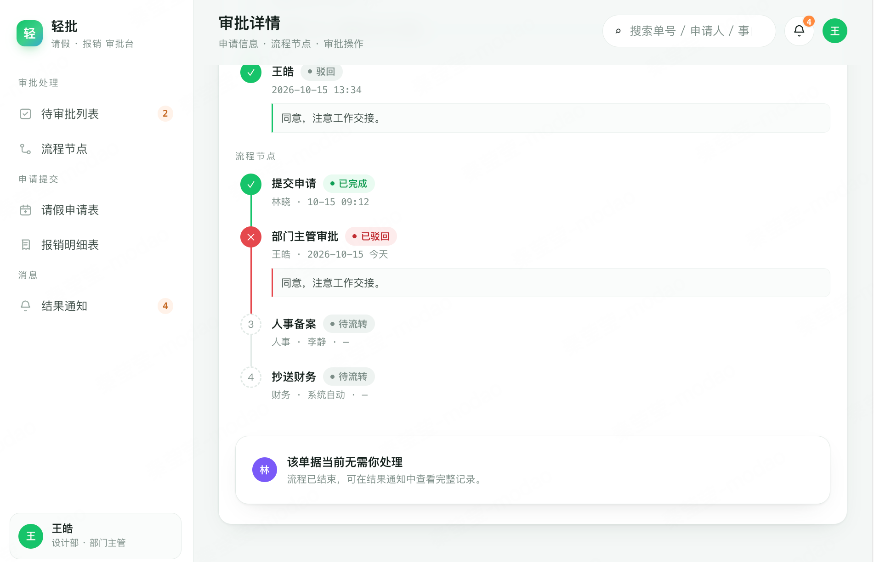
Task: Click the purple 林 avatar in notice card
Action: [265, 470]
